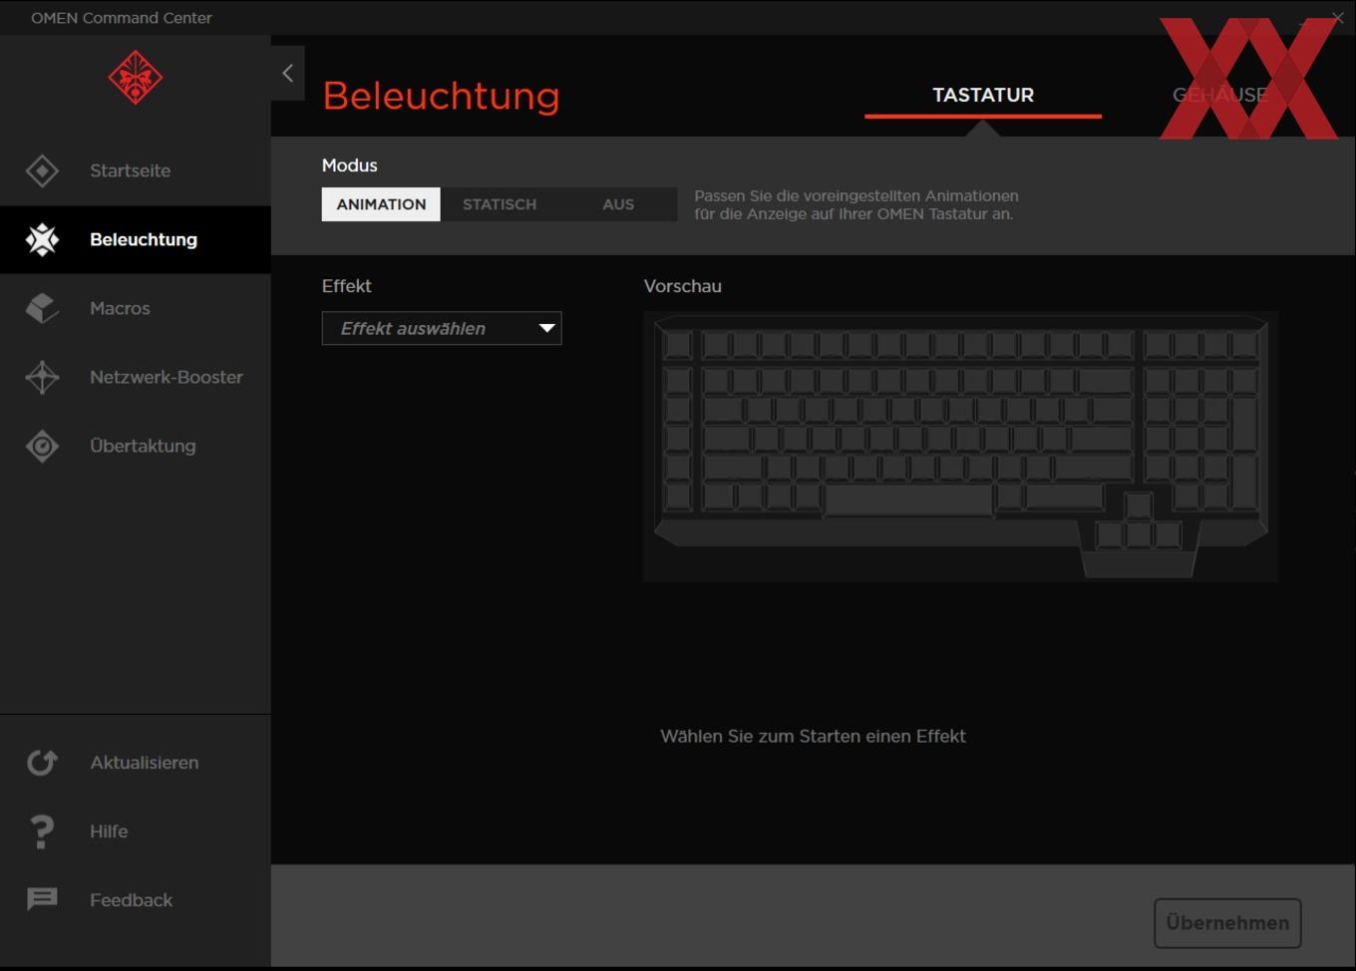Screen dimensions: 1356x971
Task: Collapse the sidebar with the chevron arrow
Action: [287, 73]
